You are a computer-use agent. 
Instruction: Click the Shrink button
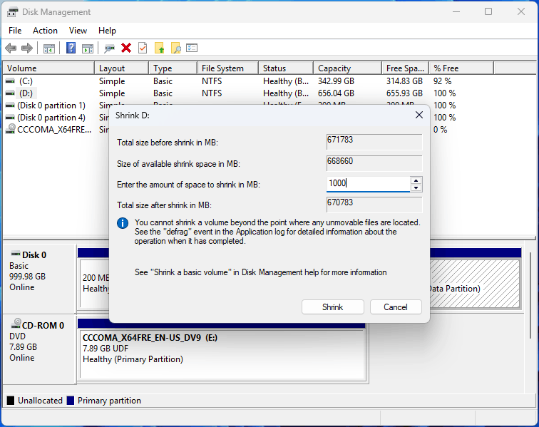click(333, 307)
